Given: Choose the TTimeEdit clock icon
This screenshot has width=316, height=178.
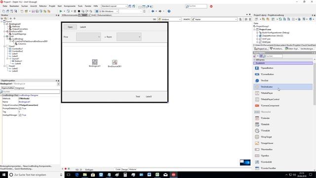Looking at the screenshot, I should [x=257, y=131].
